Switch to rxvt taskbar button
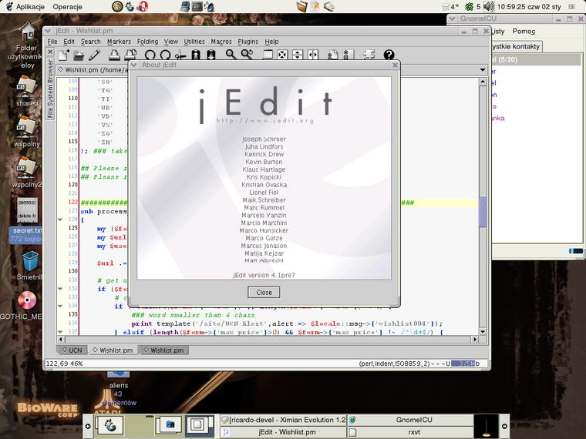This screenshot has height=439, width=586. coord(410,432)
